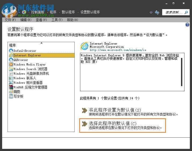Viewport: 192px width, 151px height.
Task: Select Windows 联系人 entry
Action: tap(24, 78)
